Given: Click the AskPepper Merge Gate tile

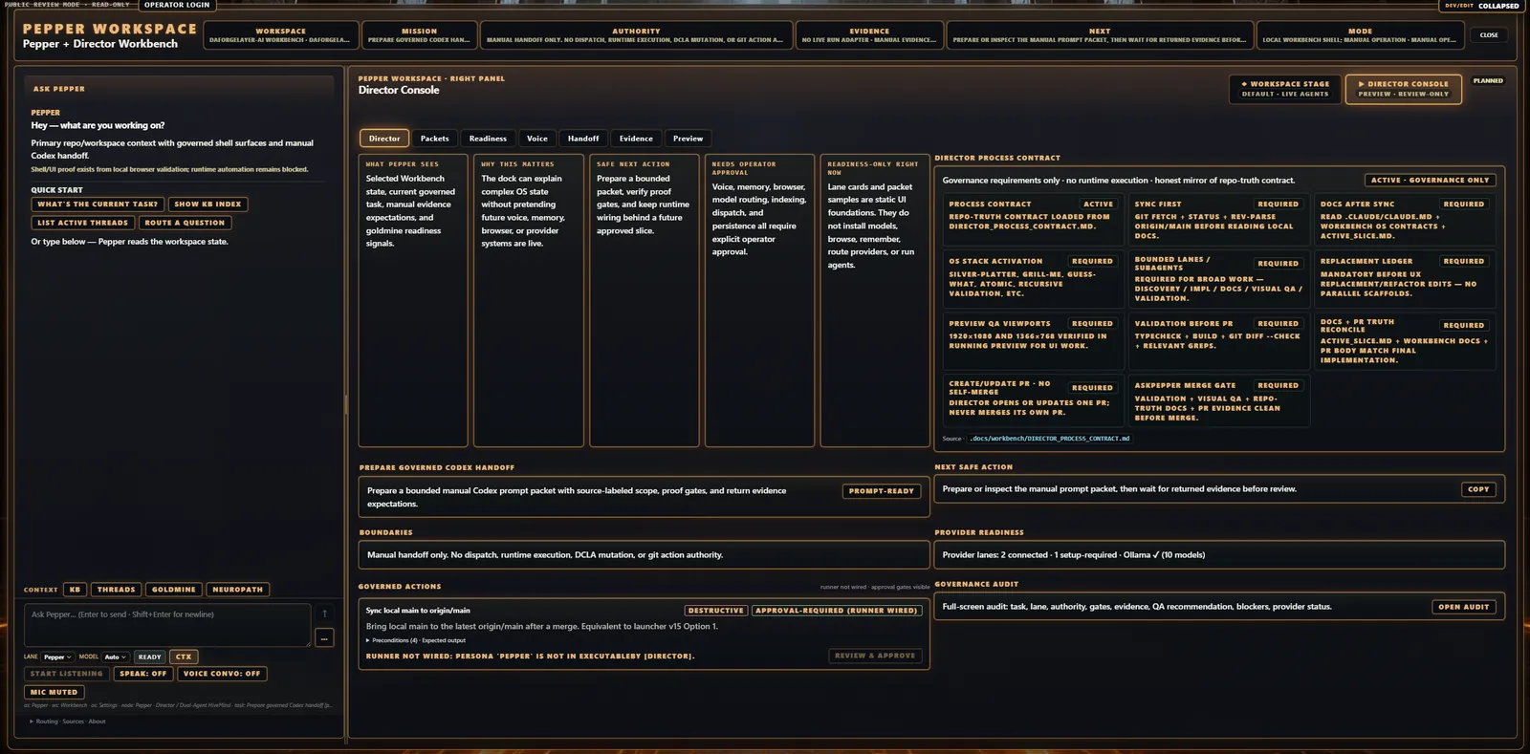Looking at the screenshot, I should tap(1217, 401).
